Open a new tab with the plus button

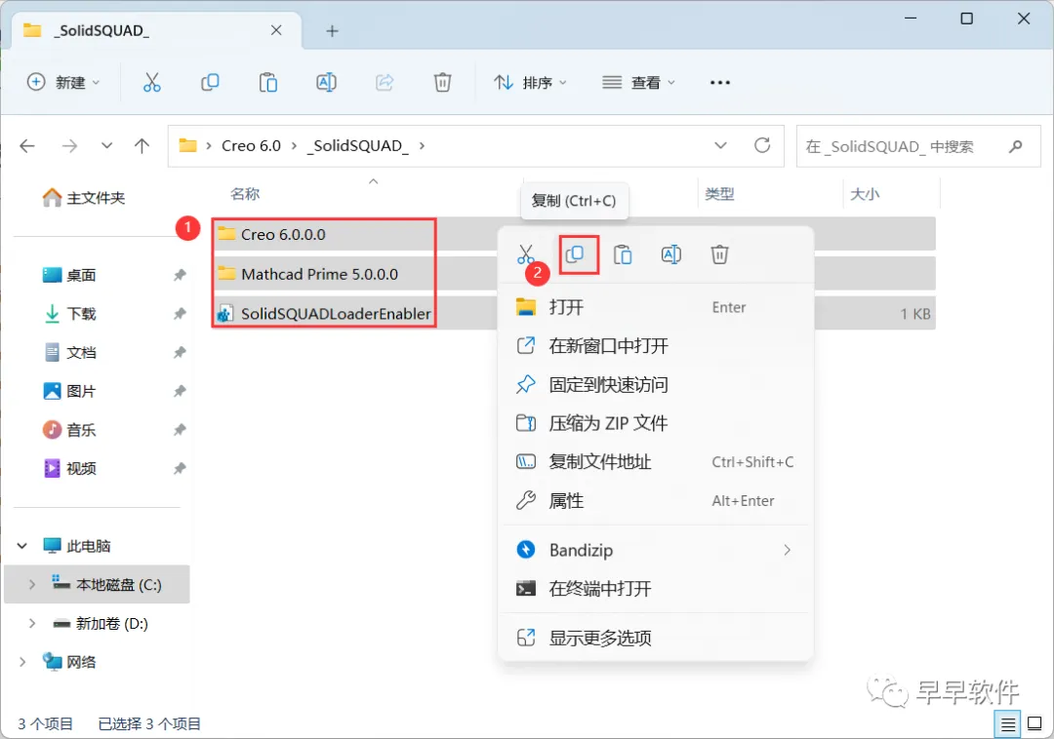click(x=332, y=31)
